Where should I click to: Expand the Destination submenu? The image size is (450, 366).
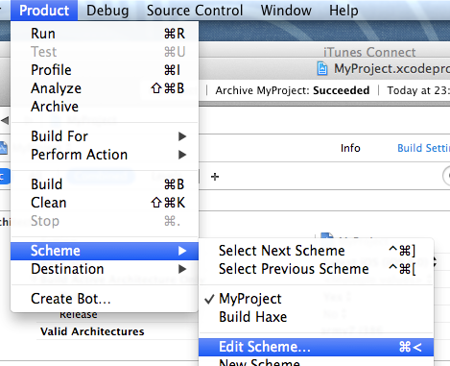[x=105, y=269]
